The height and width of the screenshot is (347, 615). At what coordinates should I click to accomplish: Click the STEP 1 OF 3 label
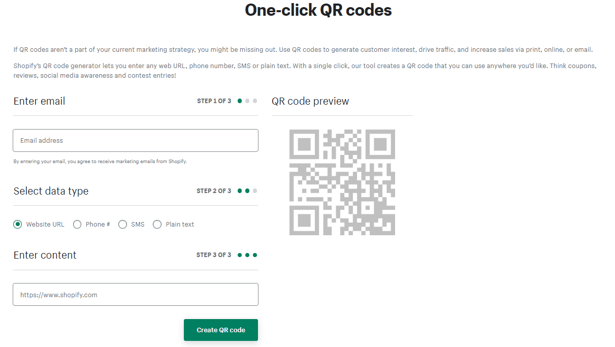click(x=214, y=101)
